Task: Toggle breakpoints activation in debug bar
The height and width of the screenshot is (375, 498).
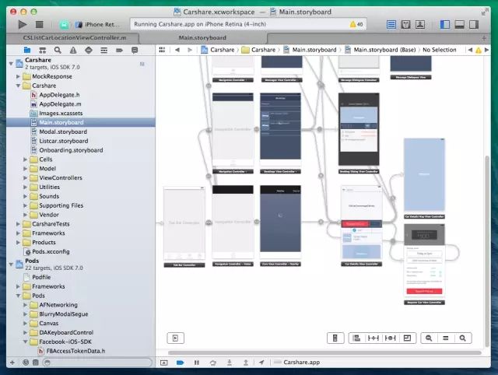Action: [x=180, y=363]
